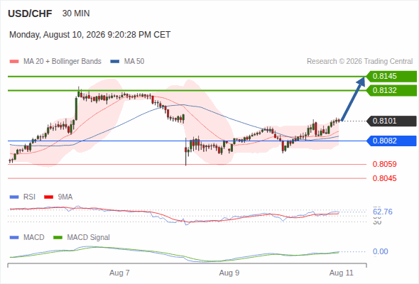Screen dimensions: 419x284
Task: Click the red 0.8045 support value
Action: point(384,178)
